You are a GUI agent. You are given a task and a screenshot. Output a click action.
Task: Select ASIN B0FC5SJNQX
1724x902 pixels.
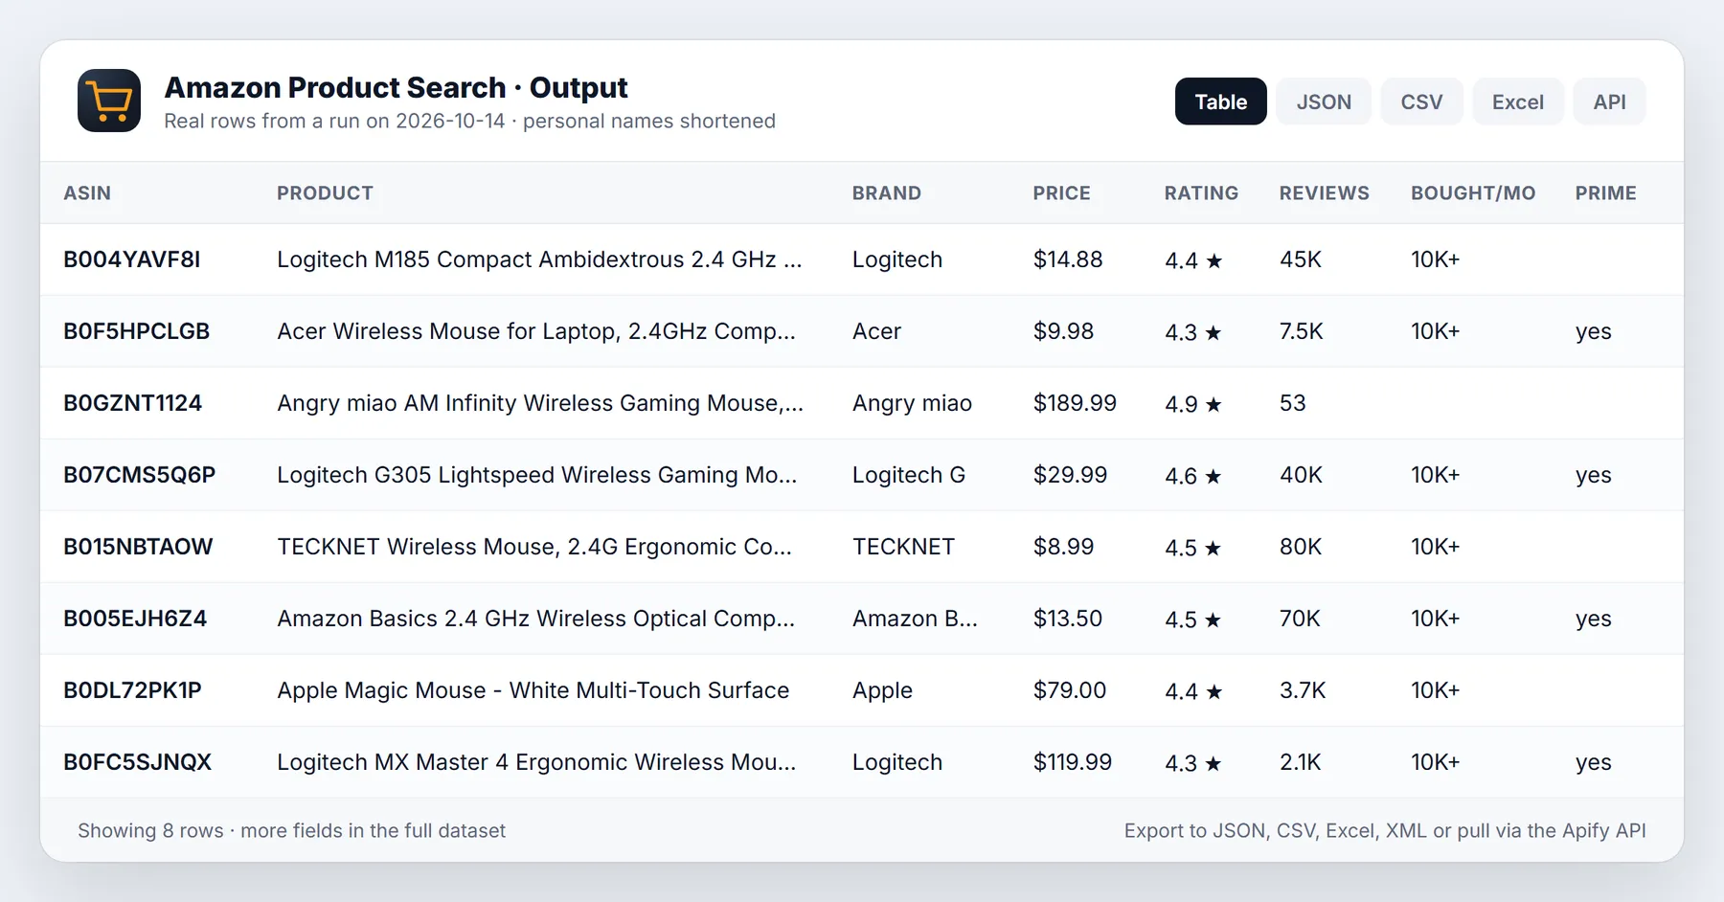pyautogui.click(x=138, y=762)
